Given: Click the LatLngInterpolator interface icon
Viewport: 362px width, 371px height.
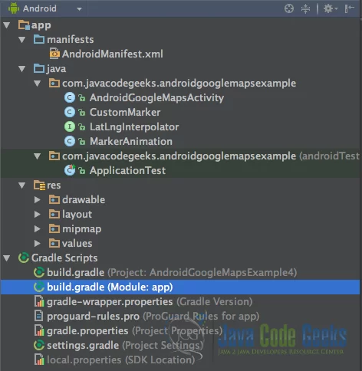Looking at the screenshot, I should (x=70, y=126).
